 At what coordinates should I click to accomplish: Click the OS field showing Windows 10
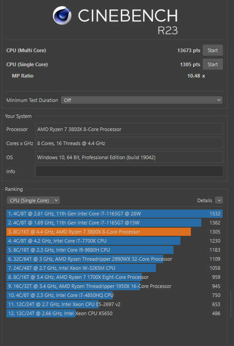pyautogui.click(x=129, y=157)
